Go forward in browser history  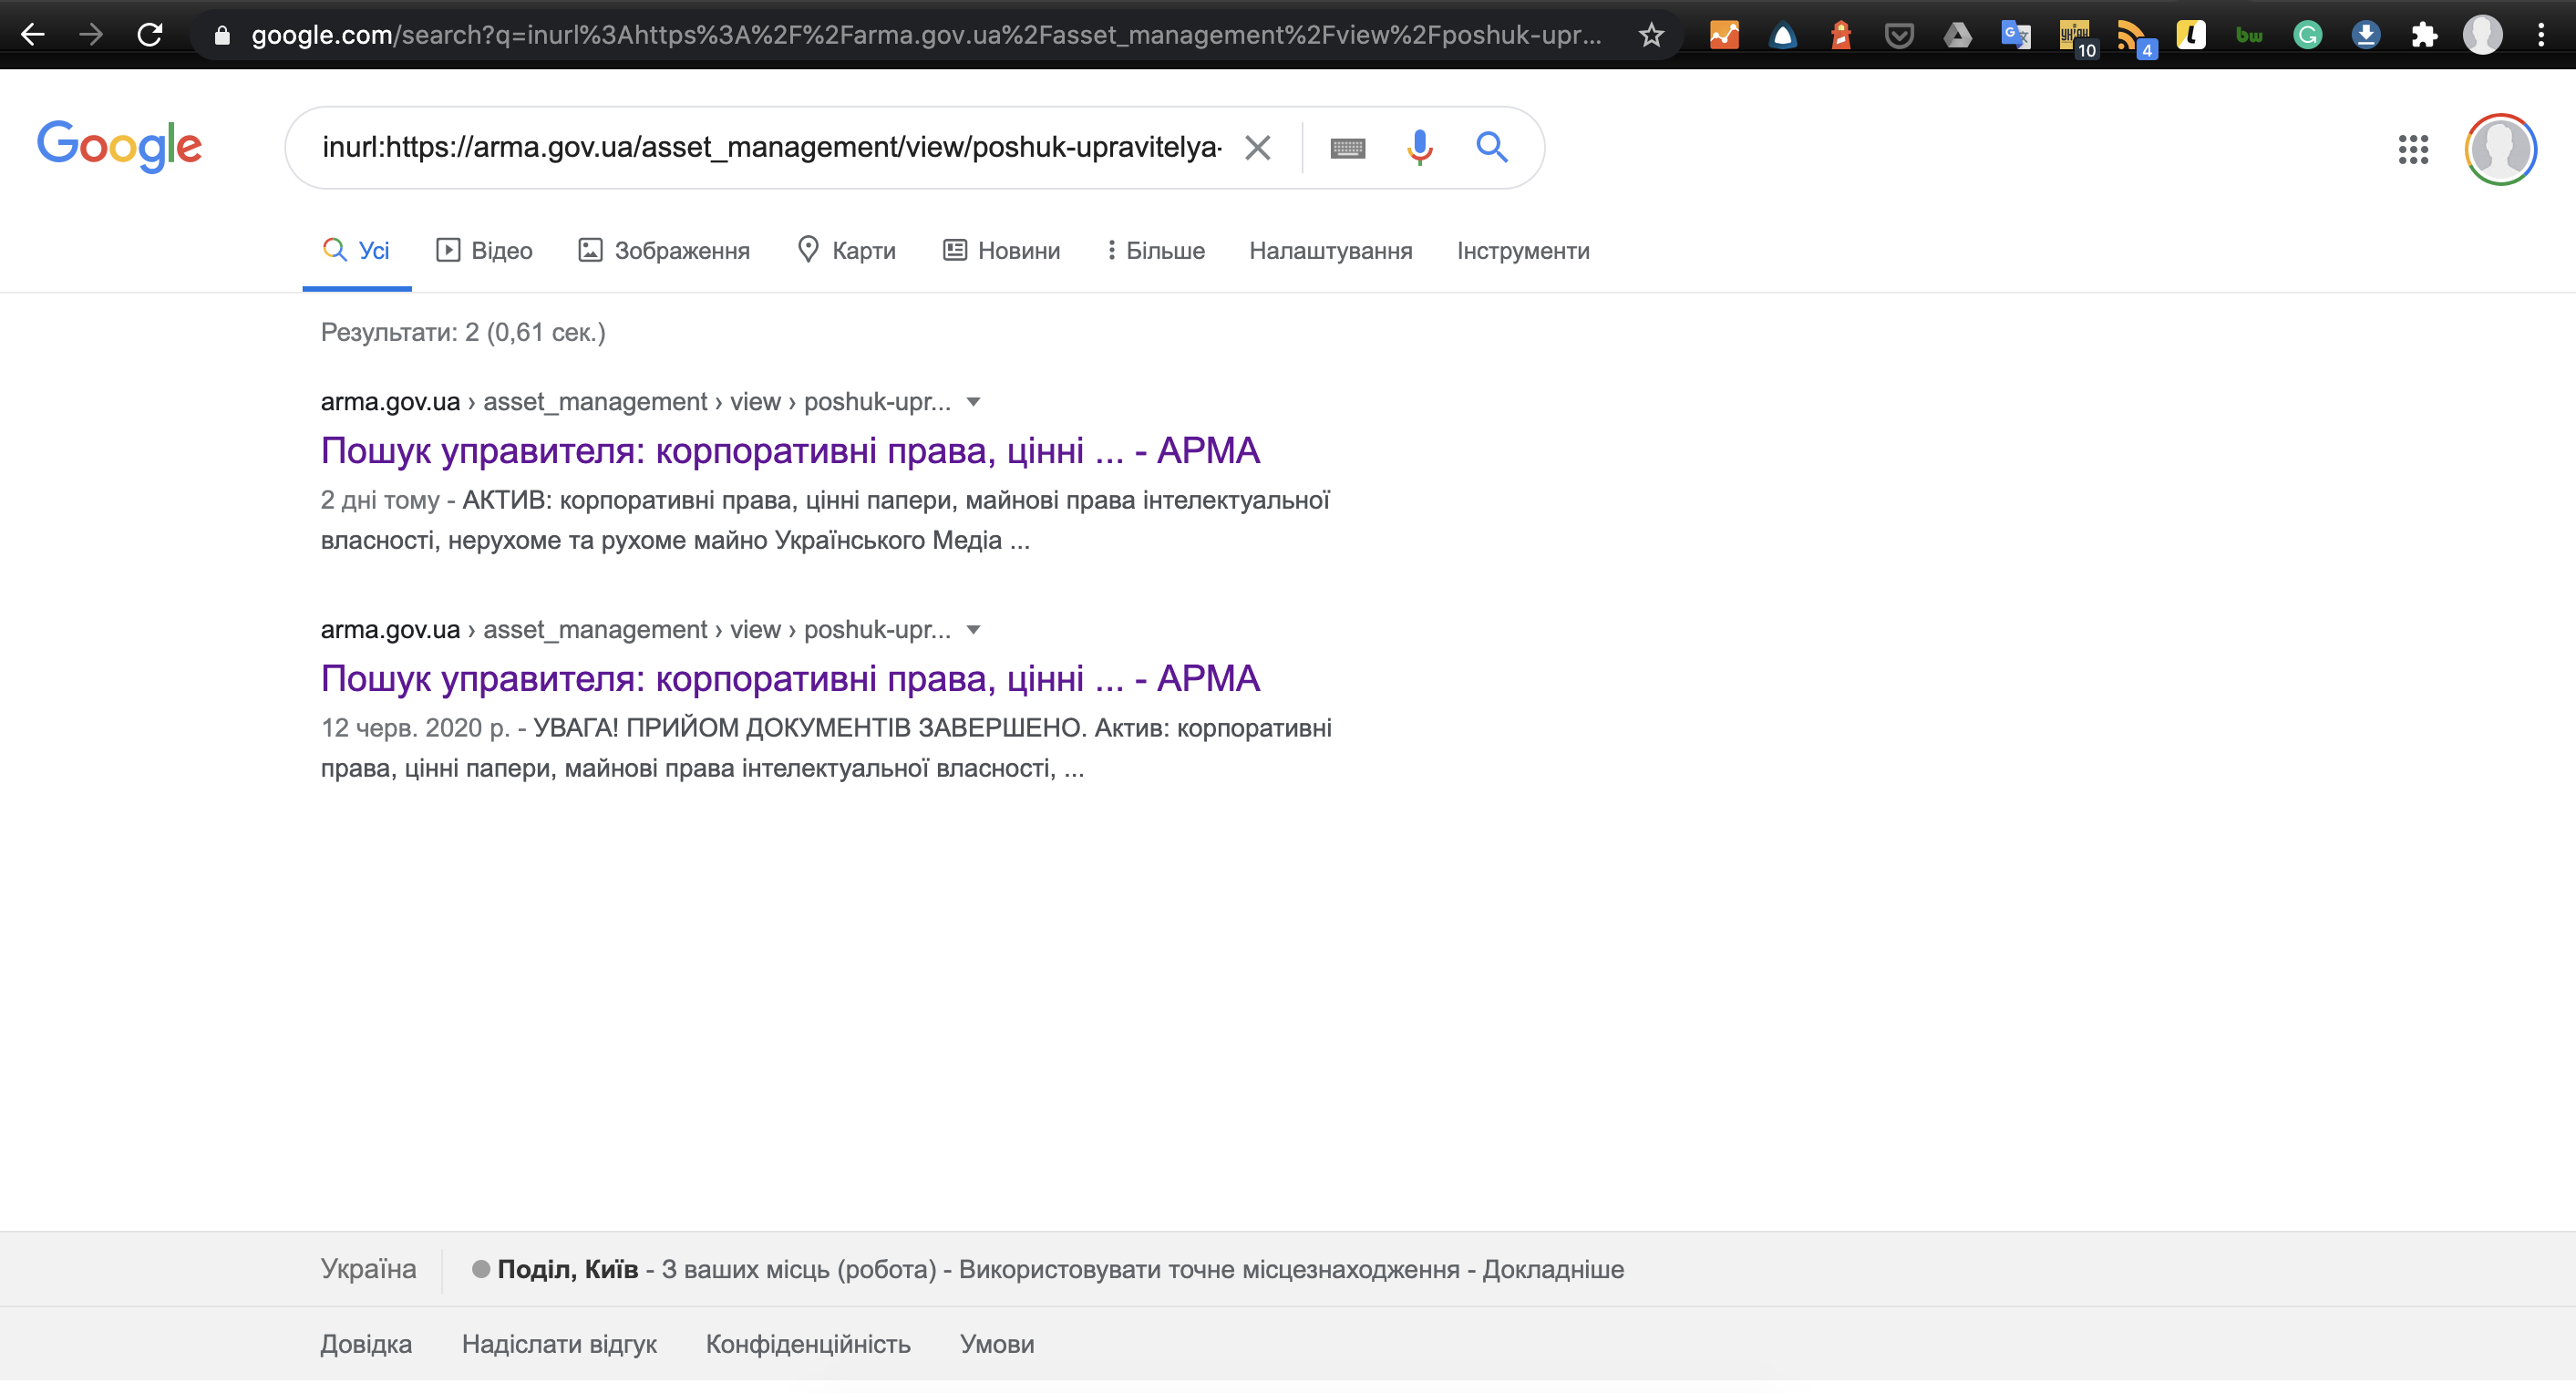(91, 35)
